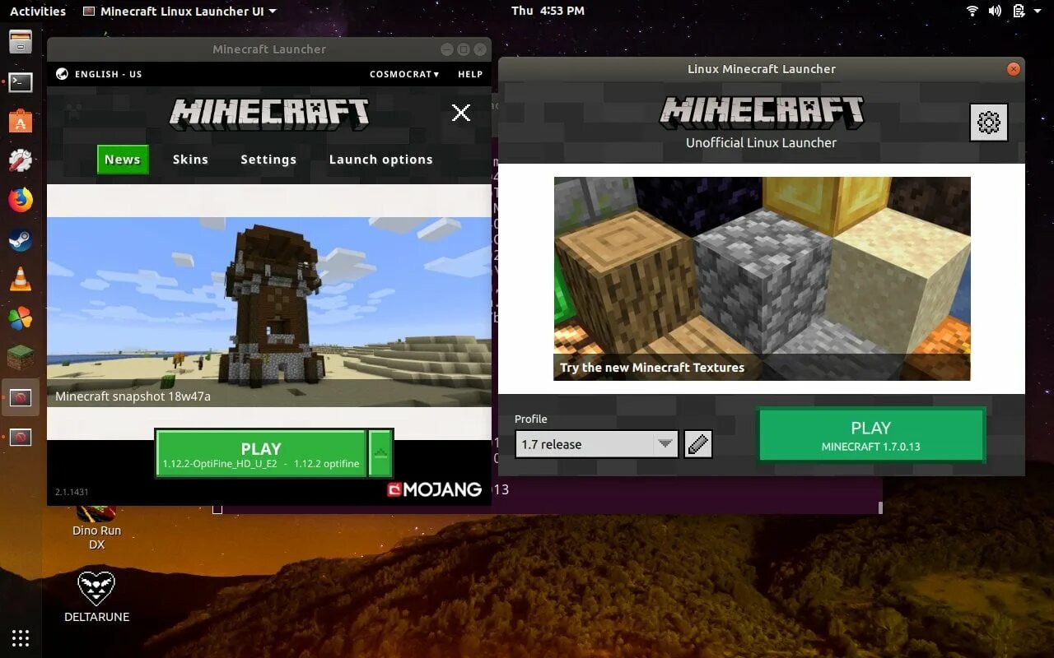
Task: Click the Minecraft logo in Minecraft Launcher window
Action: point(269,114)
